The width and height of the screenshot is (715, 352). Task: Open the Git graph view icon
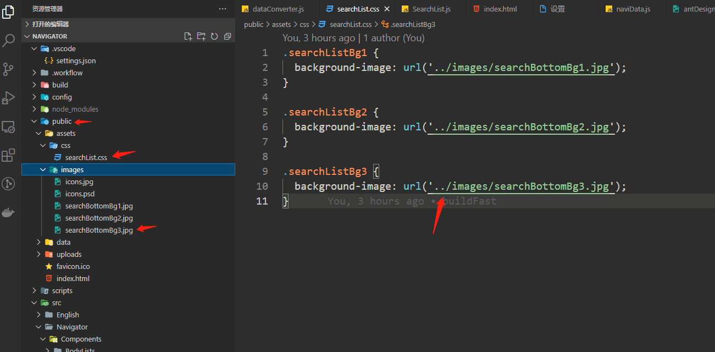click(8, 184)
